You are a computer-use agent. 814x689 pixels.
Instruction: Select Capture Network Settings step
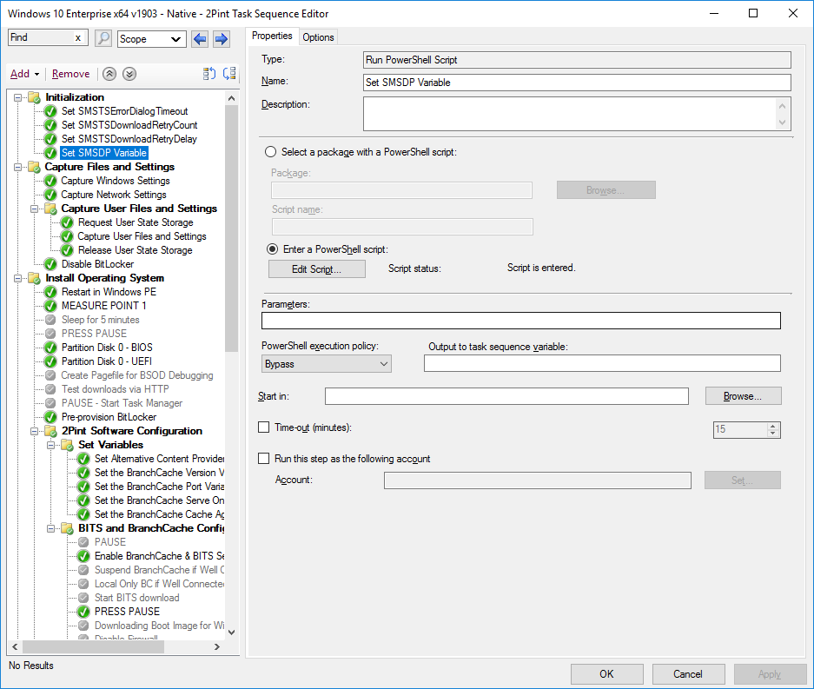pos(114,195)
